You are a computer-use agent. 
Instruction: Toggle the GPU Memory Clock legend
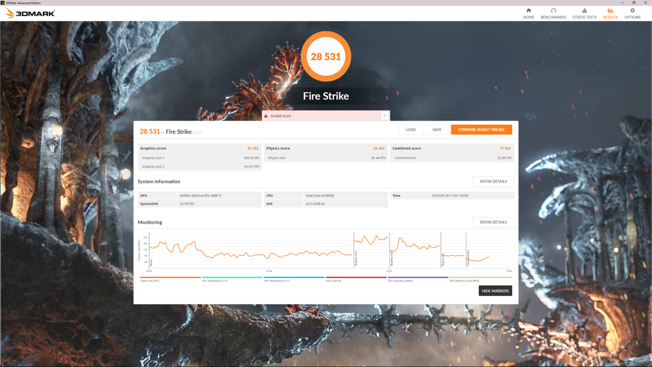(x=480, y=279)
